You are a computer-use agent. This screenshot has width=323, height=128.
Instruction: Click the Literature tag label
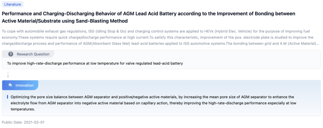pos(13,4)
